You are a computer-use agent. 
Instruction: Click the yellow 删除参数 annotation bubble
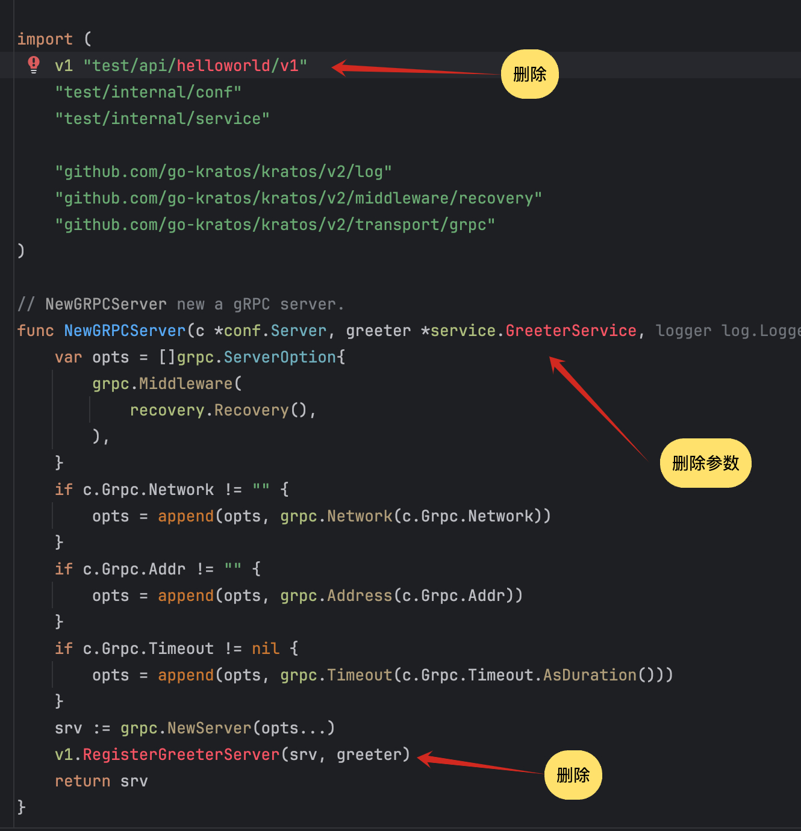click(705, 463)
